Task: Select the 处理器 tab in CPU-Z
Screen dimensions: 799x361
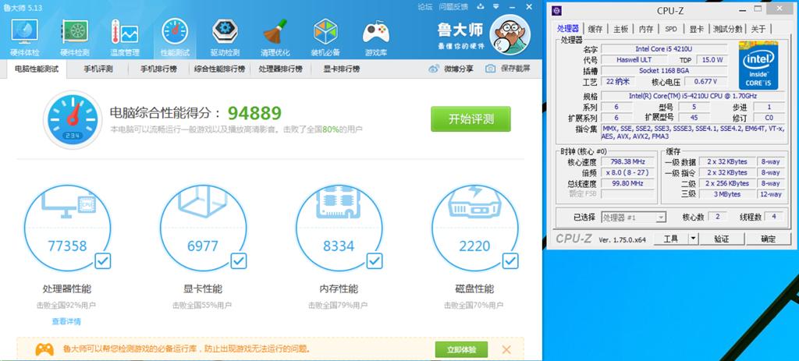Action: (568, 29)
